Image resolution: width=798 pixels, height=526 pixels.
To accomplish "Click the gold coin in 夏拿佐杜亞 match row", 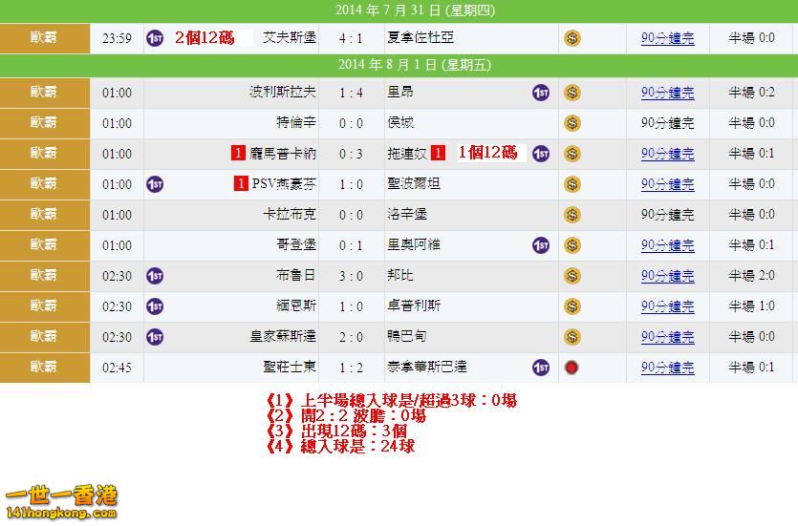I will (572, 38).
